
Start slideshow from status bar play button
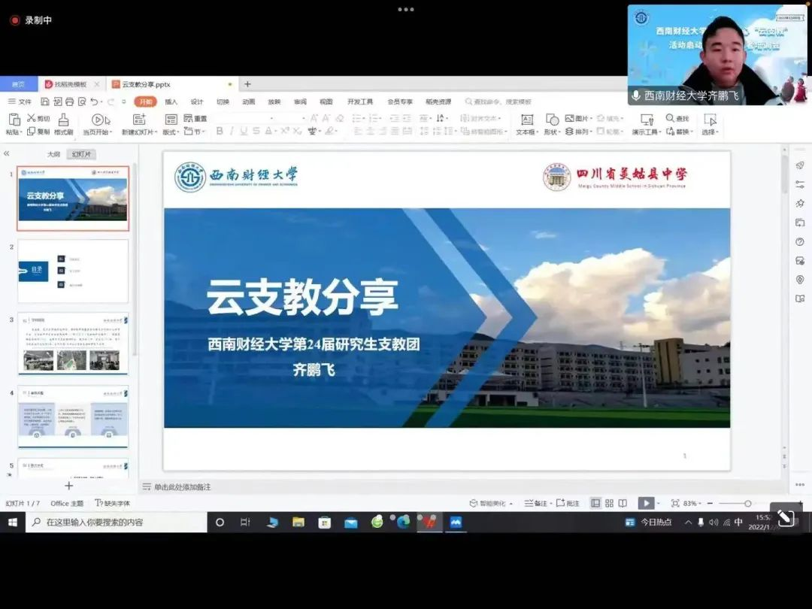coord(645,503)
